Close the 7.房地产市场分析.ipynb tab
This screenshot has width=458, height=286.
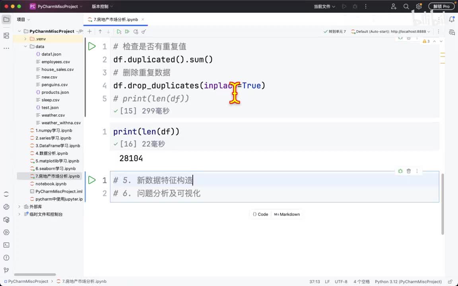(143, 19)
